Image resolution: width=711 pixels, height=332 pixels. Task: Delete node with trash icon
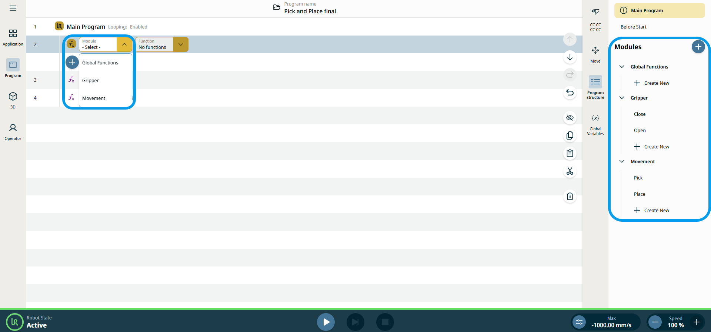[x=570, y=196]
